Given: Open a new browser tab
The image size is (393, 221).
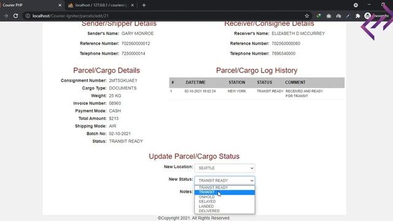Looking at the screenshot, I should (144, 5).
